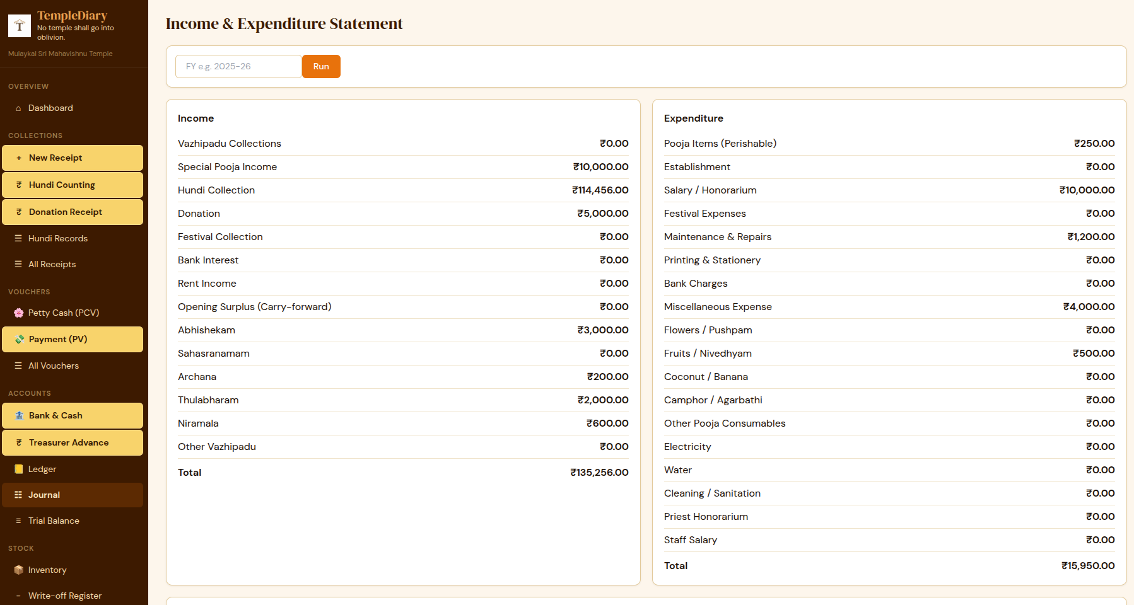Click the rupee icon beside Donation Receipt

pos(19,212)
